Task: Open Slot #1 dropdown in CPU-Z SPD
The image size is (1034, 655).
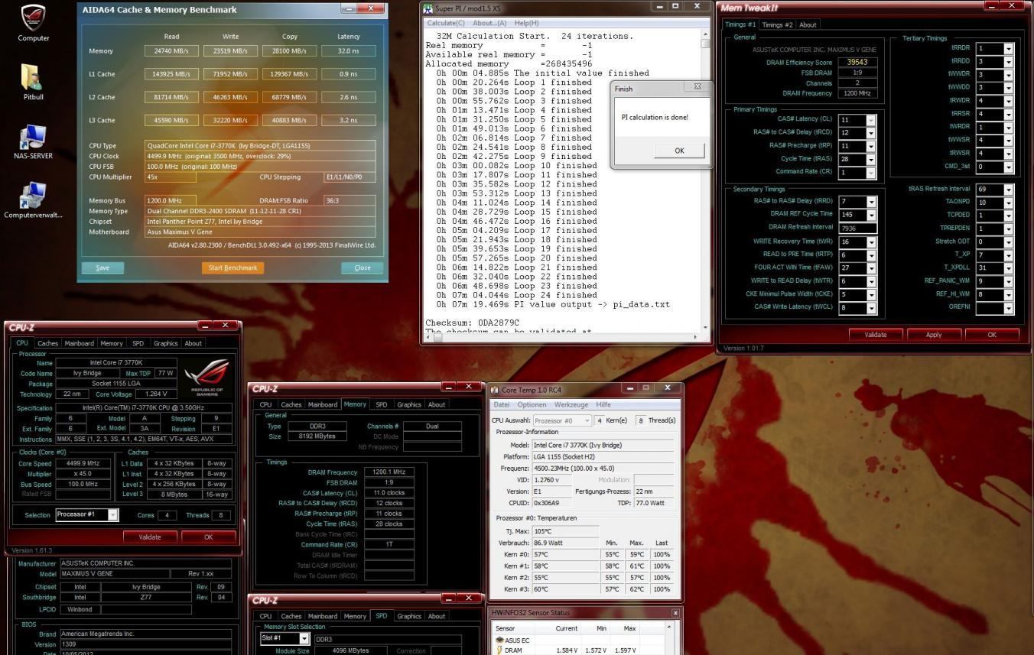Action: pos(285,638)
